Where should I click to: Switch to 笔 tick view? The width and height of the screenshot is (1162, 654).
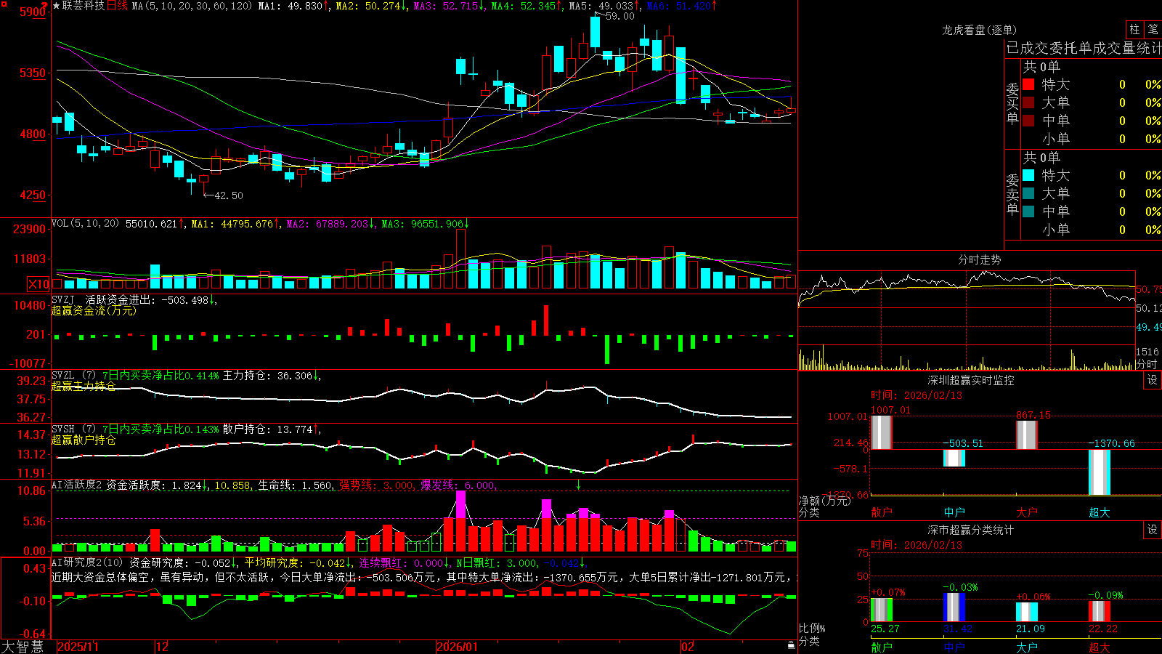(1153, 29)
